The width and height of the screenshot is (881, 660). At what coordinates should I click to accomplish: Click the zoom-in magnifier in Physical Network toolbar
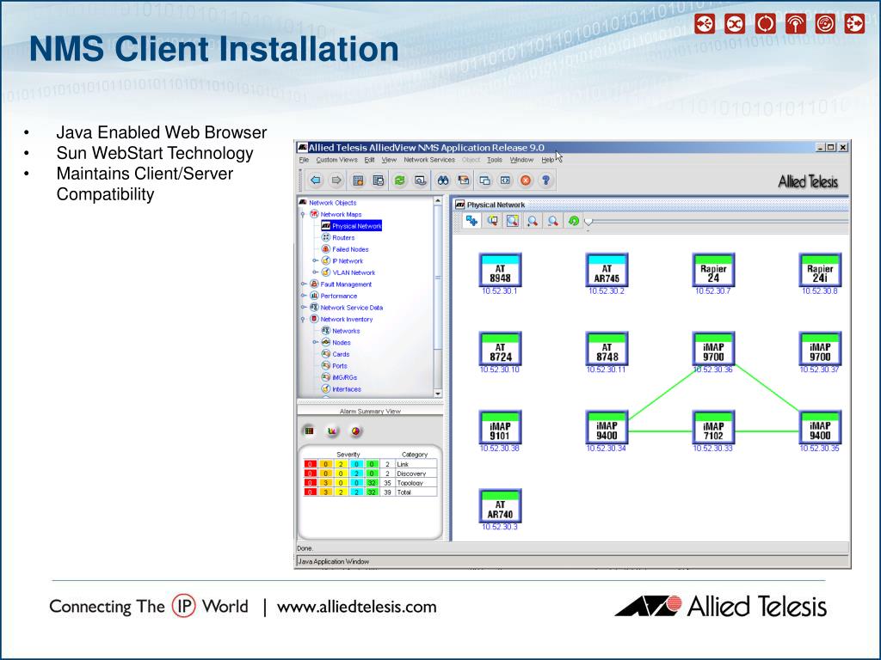(x=532, y=221)
